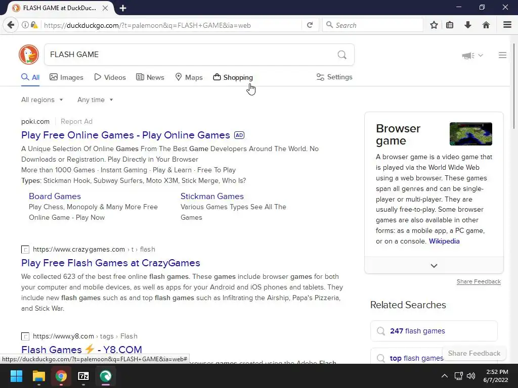Open a new browser tab
This screenshot has height=388, width=518.
click(123, 8)
